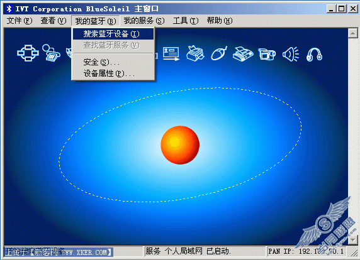
Task: Open 设备属性(P)... from the menu
Action: pyautogui.click(x=113, y=73)
